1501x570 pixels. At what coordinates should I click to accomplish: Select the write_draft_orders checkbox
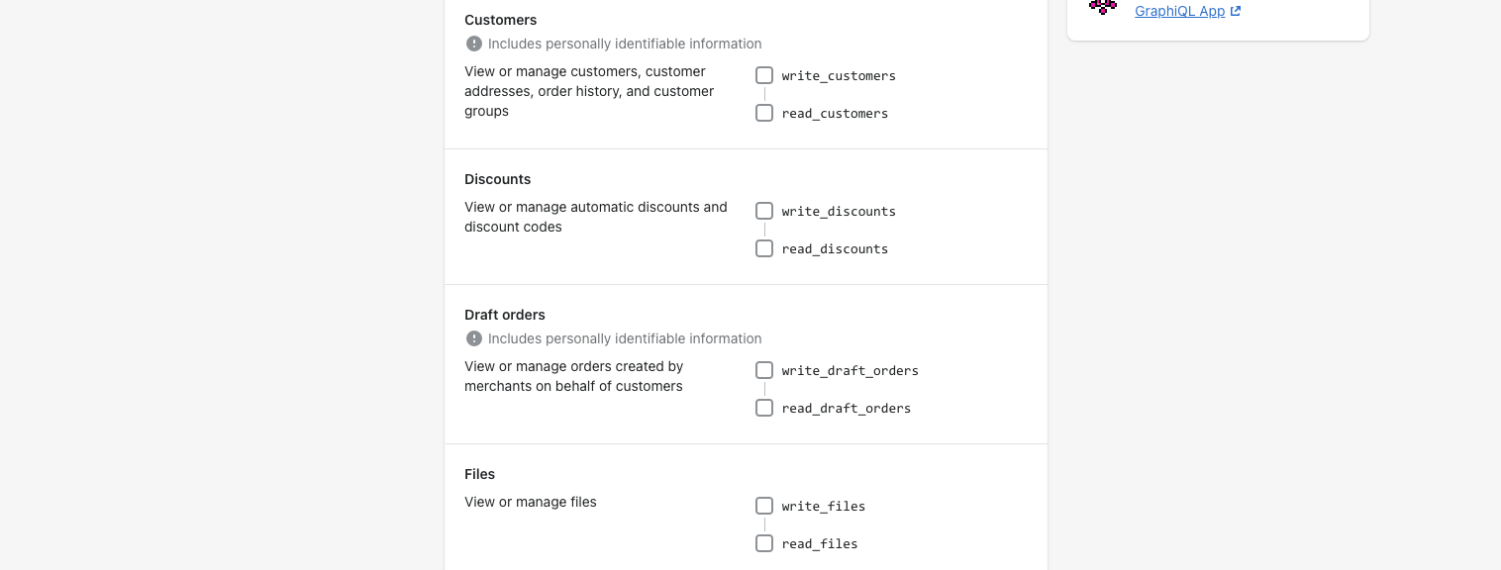coord(764,370)
